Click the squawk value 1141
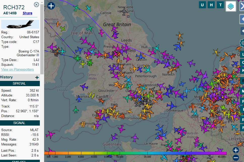Screen dimensions: 244x162 coord(36,65)
